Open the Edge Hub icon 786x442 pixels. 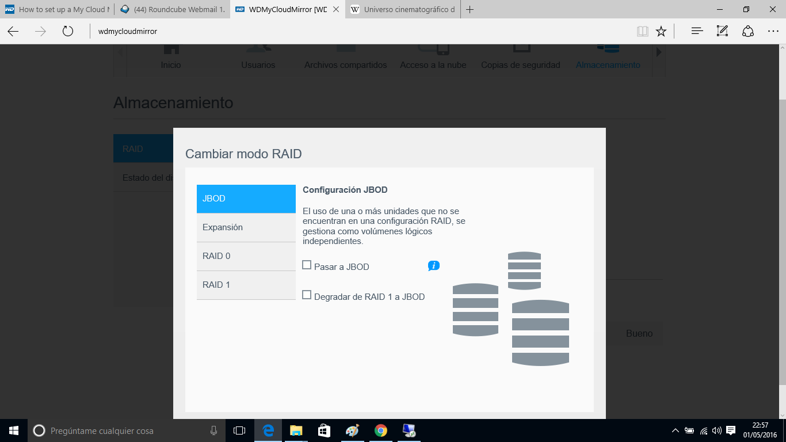697,31
